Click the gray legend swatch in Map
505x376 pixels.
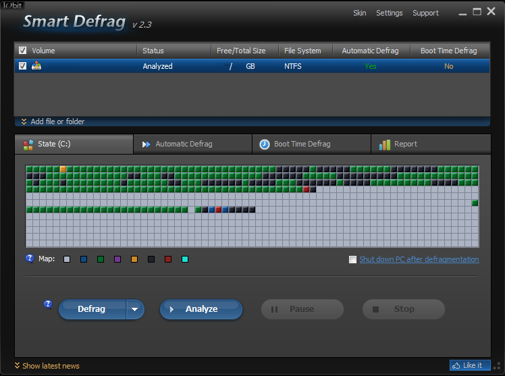[67, 259]
